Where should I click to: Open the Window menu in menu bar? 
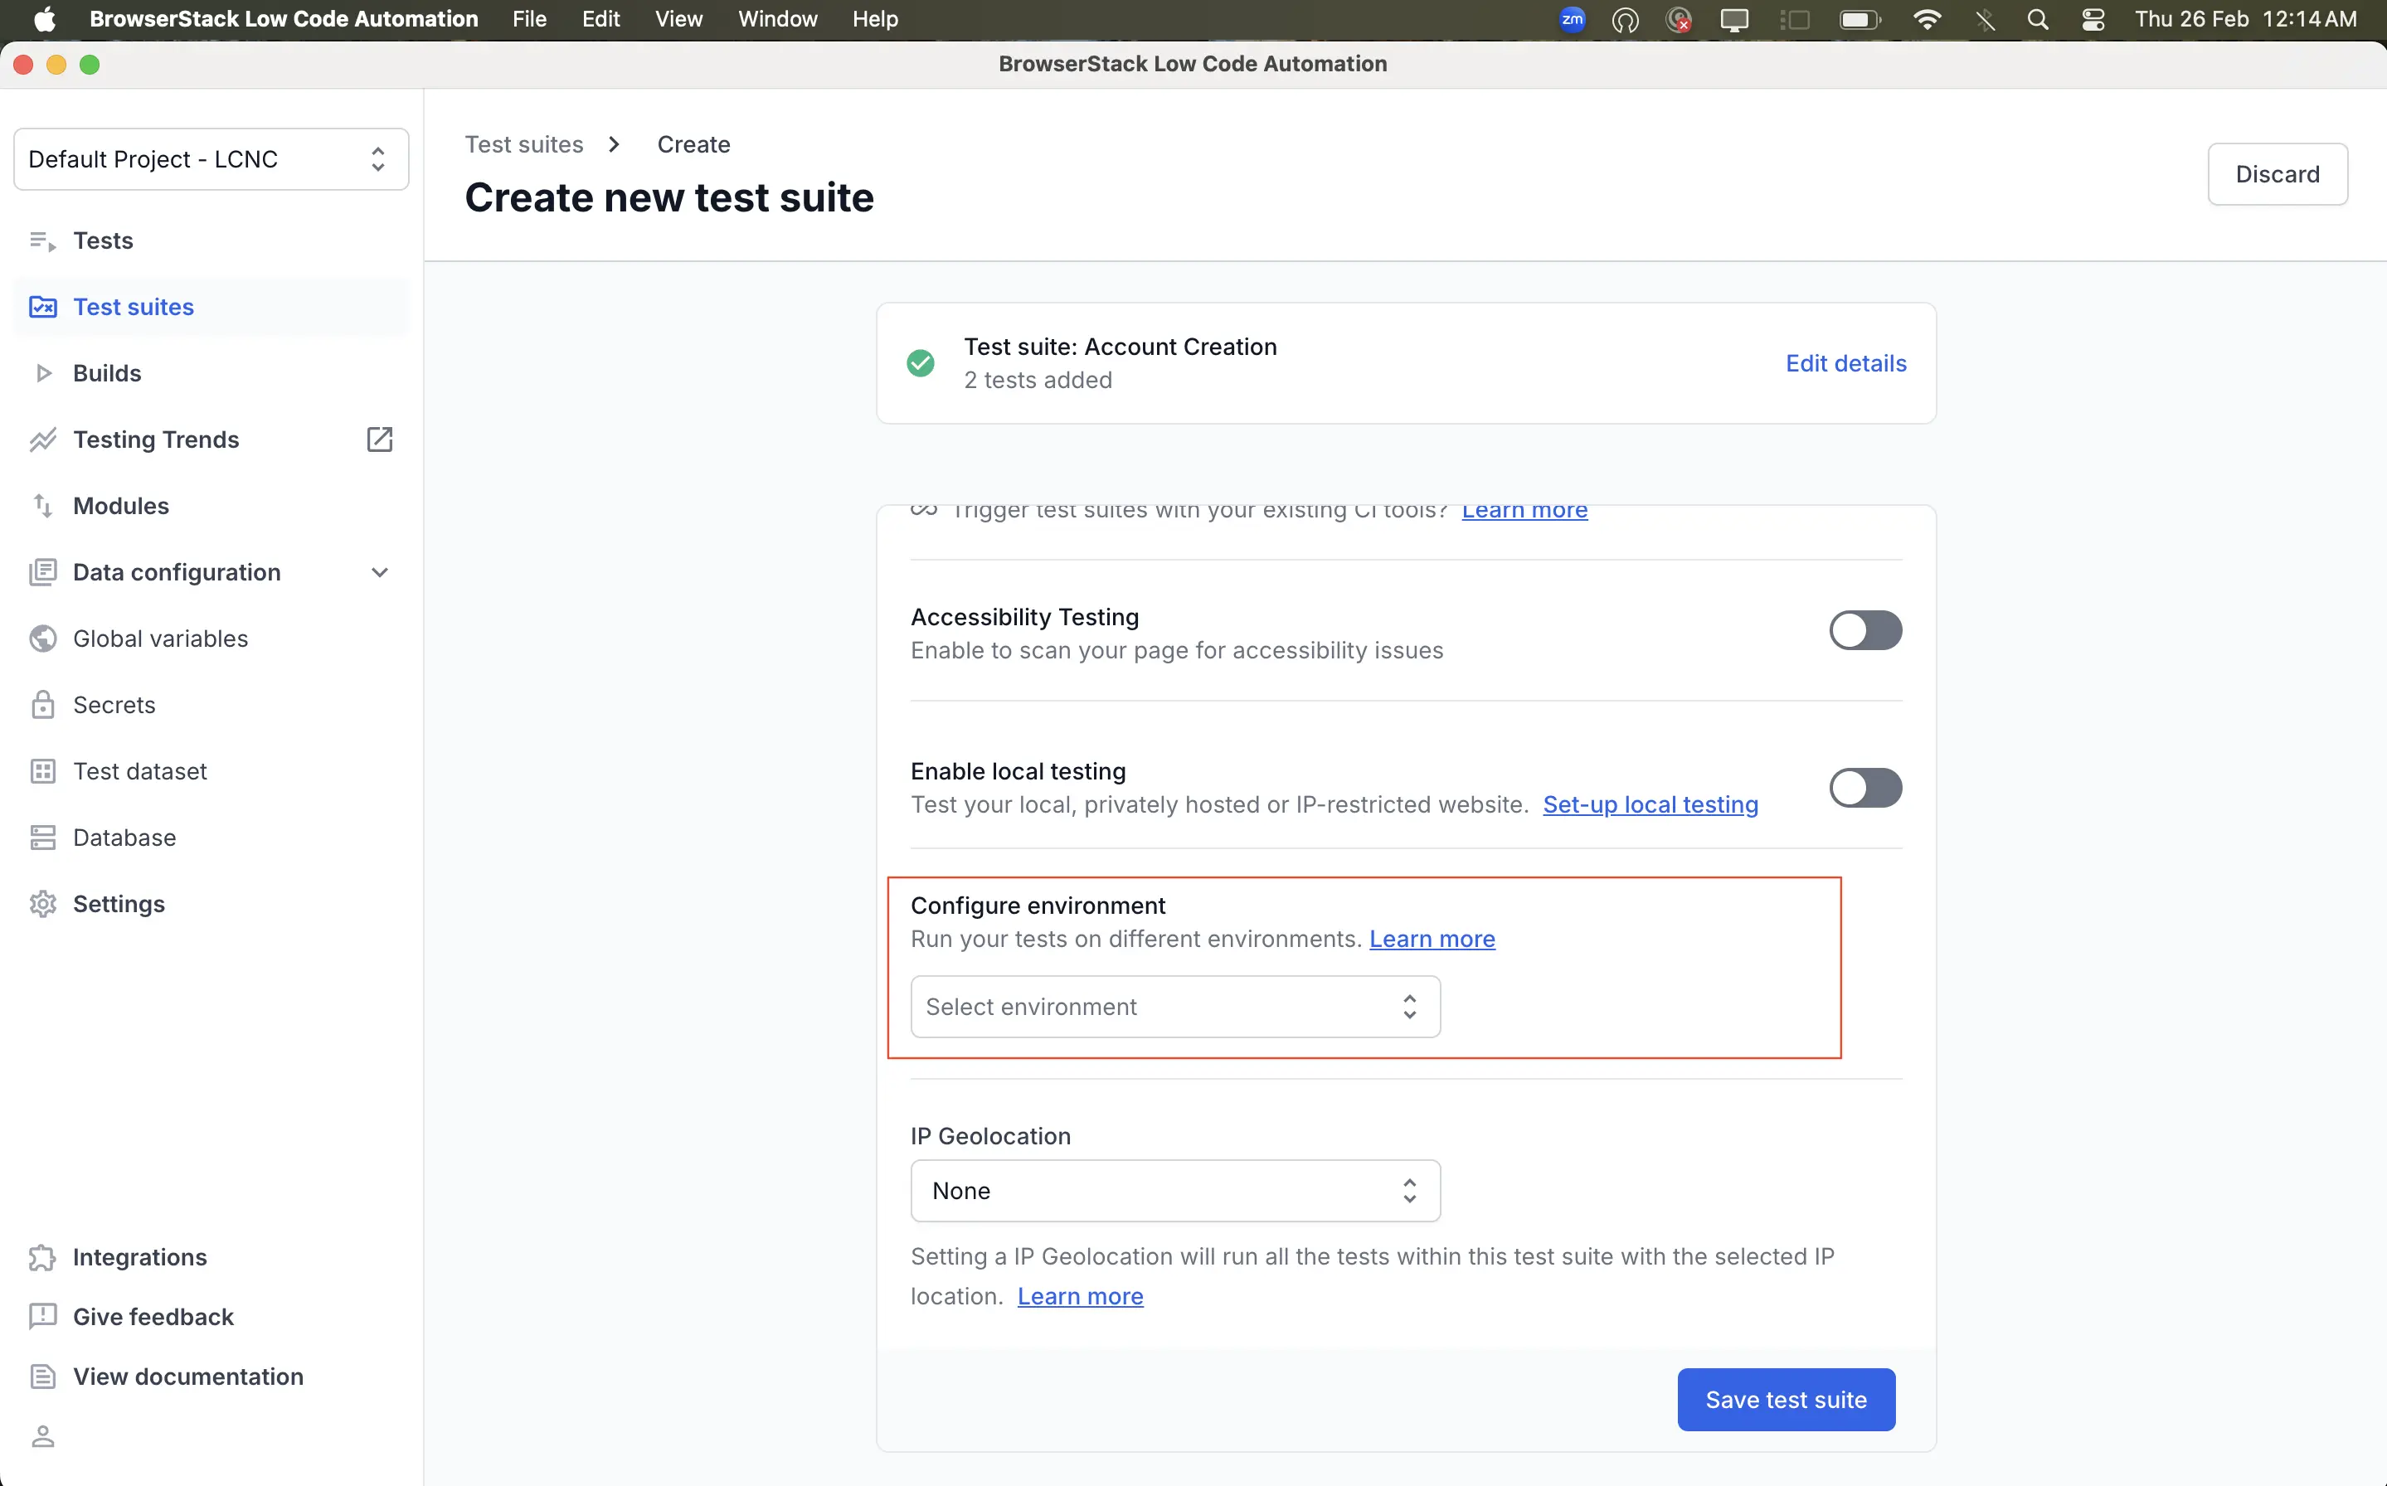(x=776, y=20)
